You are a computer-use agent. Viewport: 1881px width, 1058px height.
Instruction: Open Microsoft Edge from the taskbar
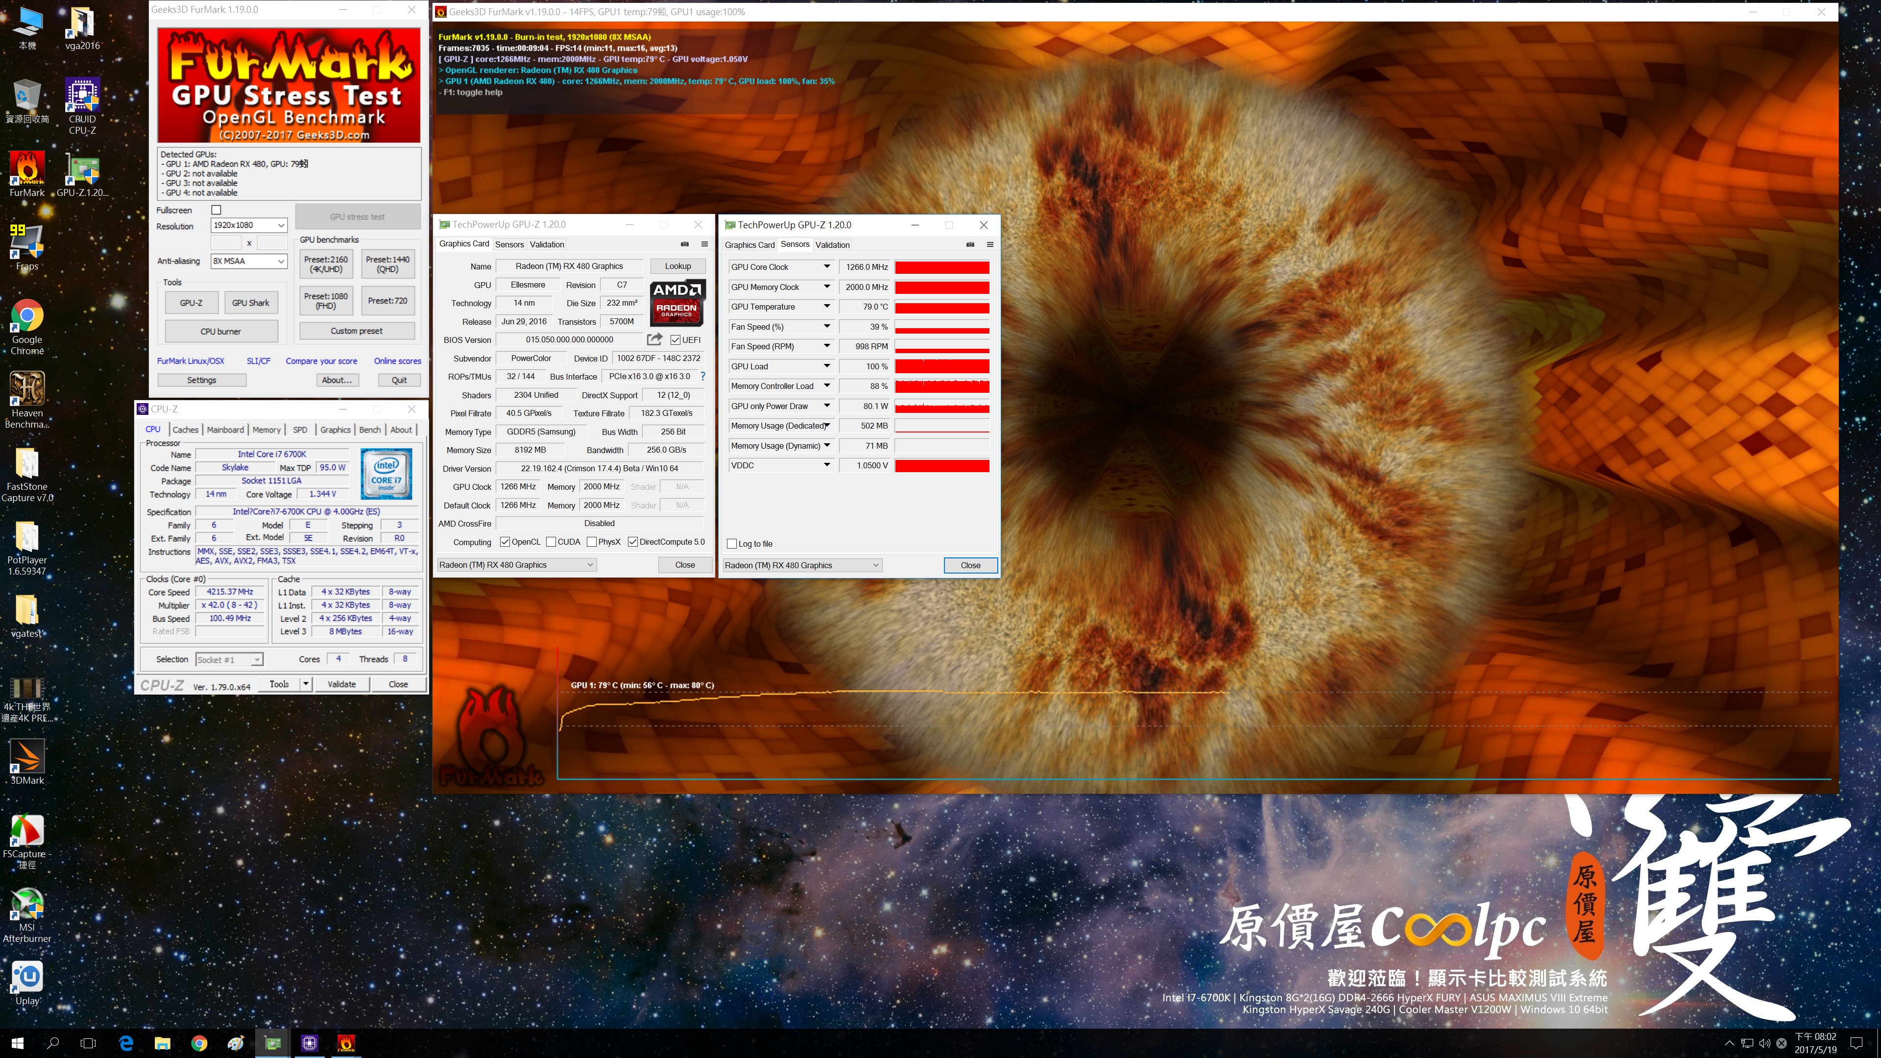coord(125,1043)
